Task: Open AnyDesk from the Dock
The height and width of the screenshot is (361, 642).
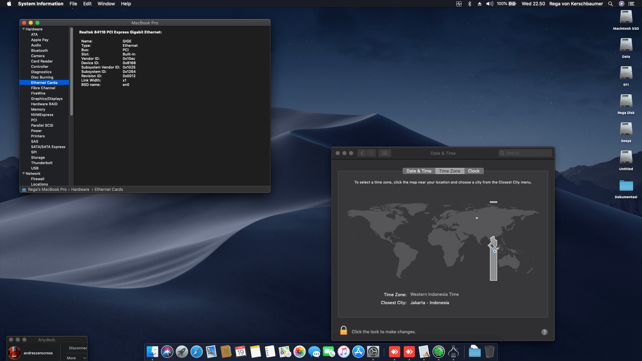Action: pyautogui.click(x=395, y=352)
